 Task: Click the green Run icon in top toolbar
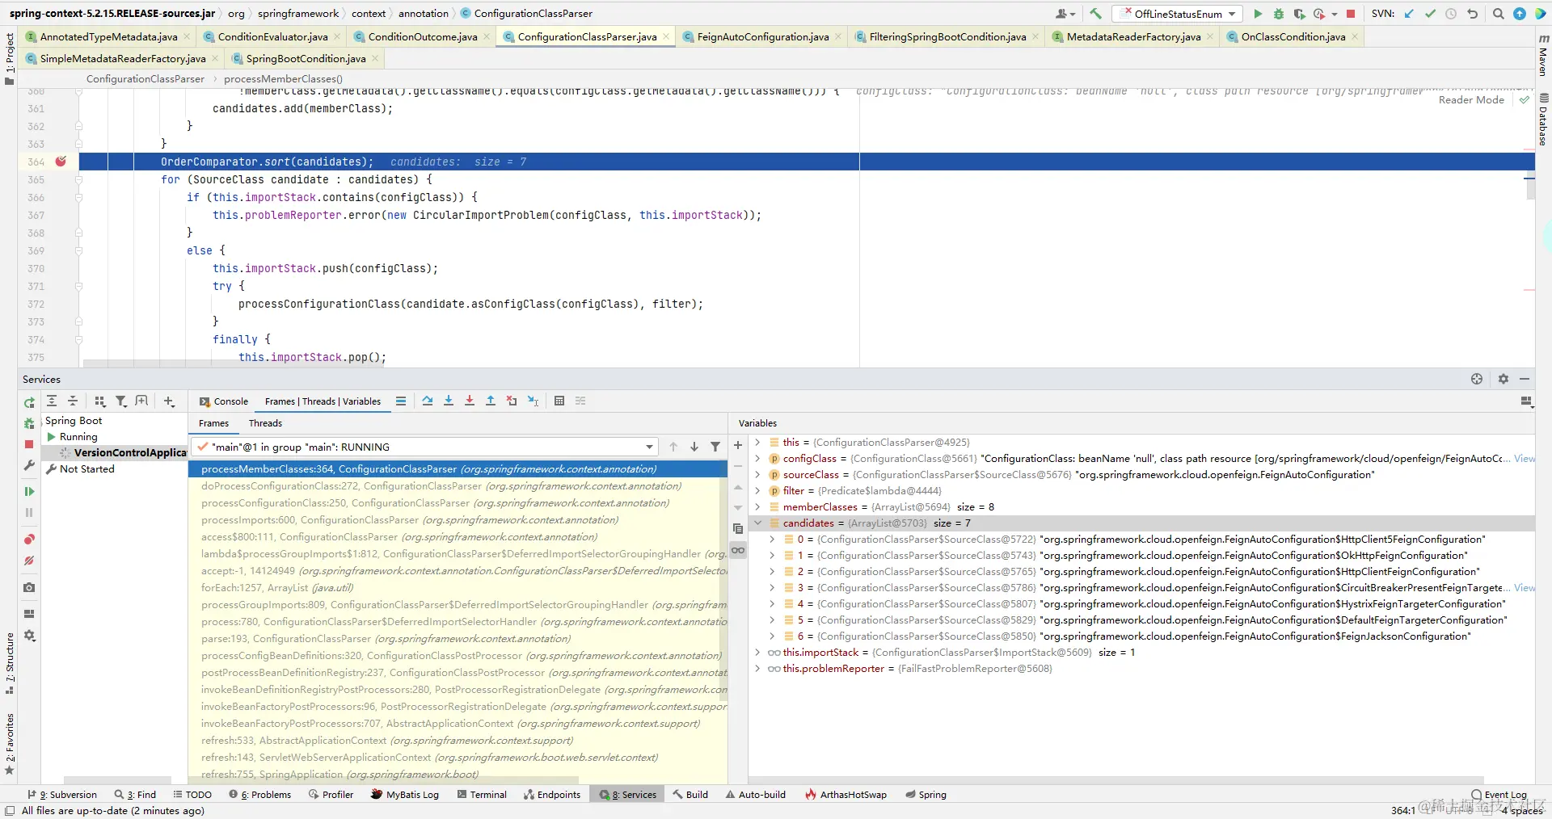click(1258, 14)
